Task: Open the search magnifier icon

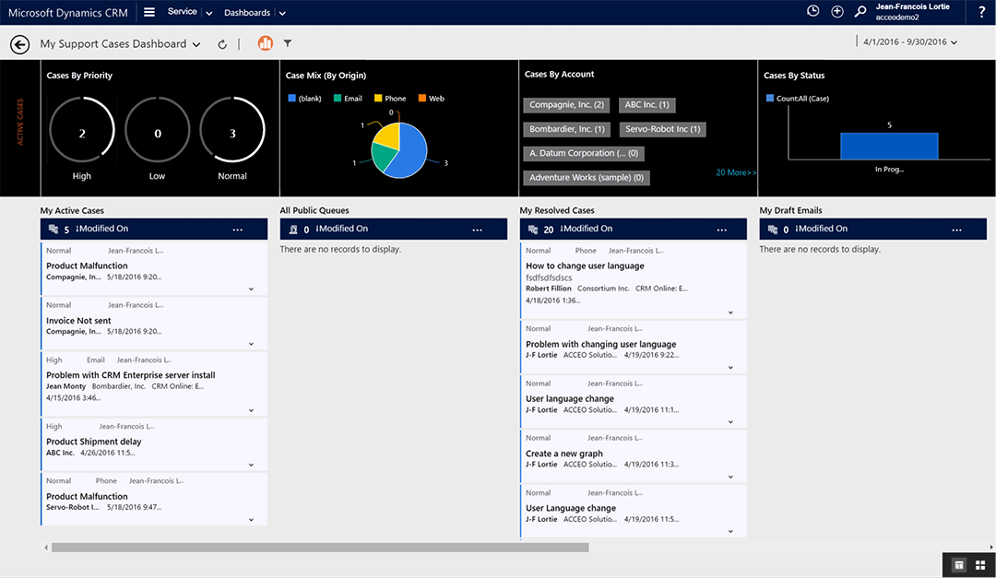Action: coord(860,11)
